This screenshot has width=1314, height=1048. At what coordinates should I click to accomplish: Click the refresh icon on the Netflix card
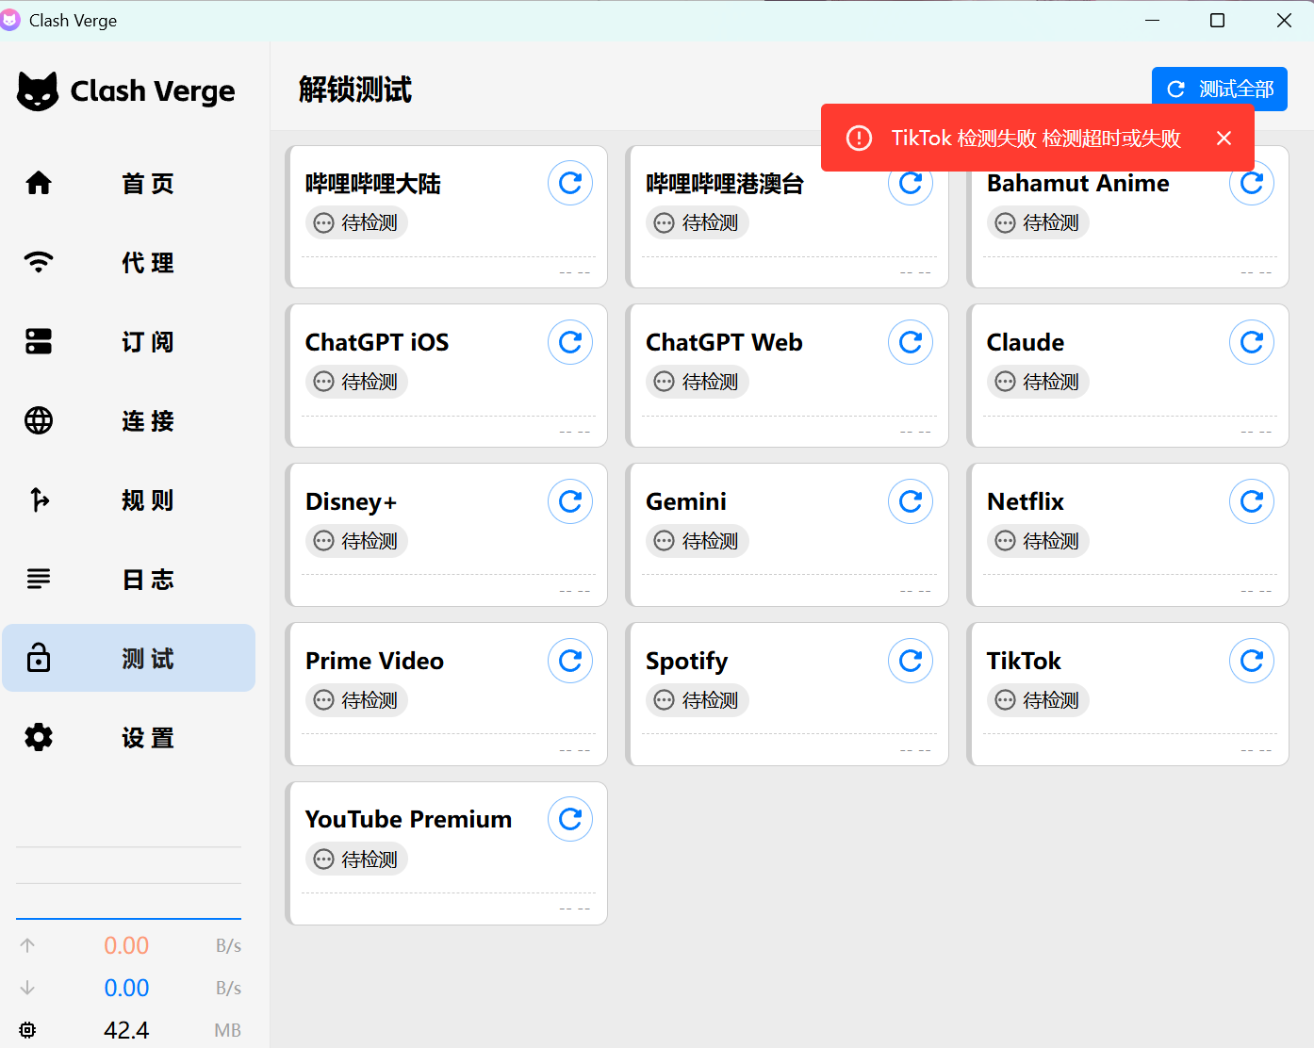(1251, 501)
